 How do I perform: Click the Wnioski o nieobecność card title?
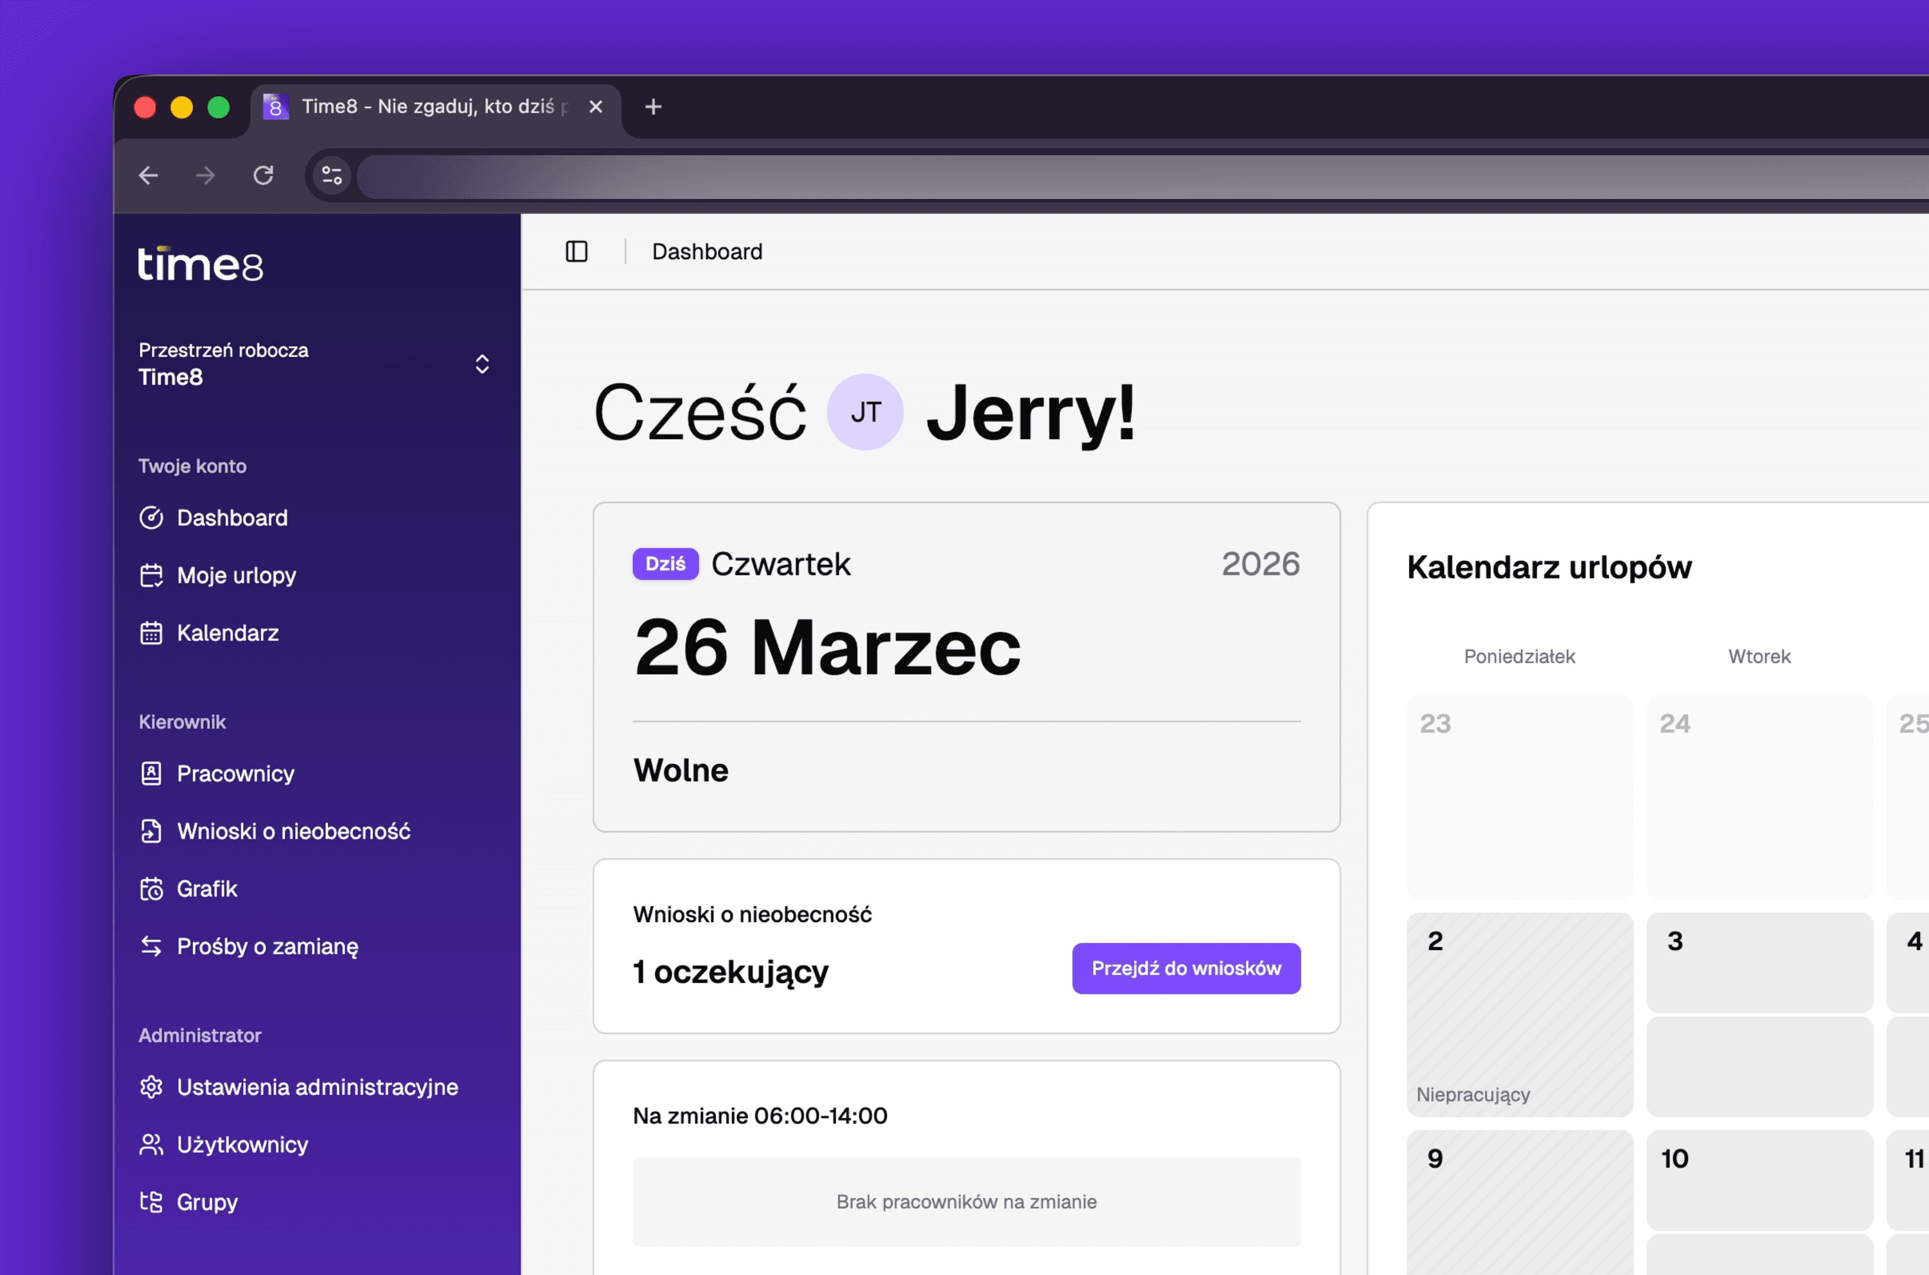pyautogui.click(x=753, y=915)
